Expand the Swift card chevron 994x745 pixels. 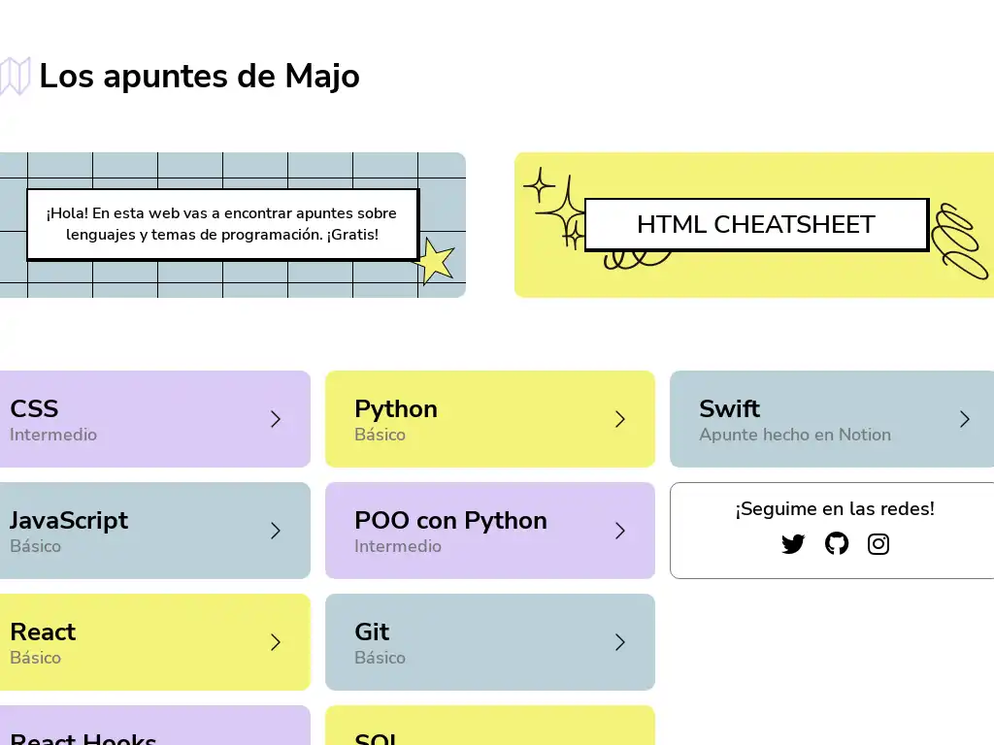964,419
